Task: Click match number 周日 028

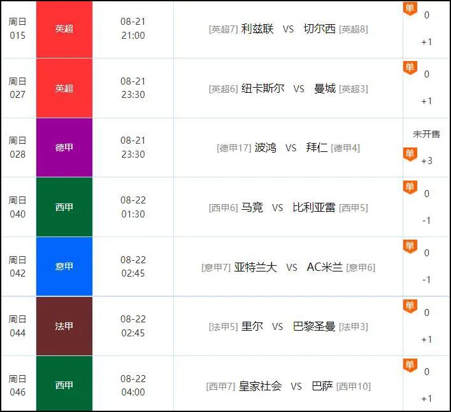Action: tap(17, 148)
